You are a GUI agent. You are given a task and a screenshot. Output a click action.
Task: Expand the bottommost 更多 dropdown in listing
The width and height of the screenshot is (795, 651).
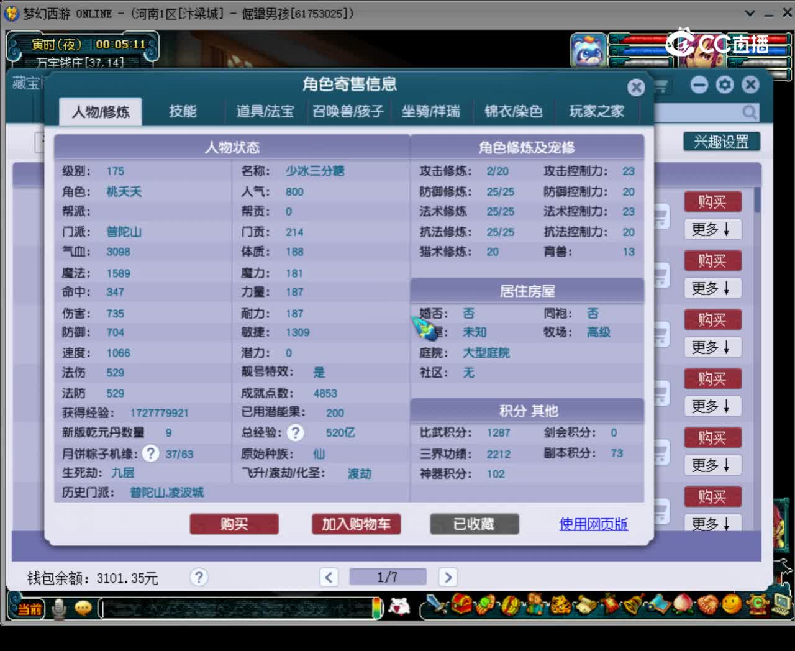click(x=712, y=523)
